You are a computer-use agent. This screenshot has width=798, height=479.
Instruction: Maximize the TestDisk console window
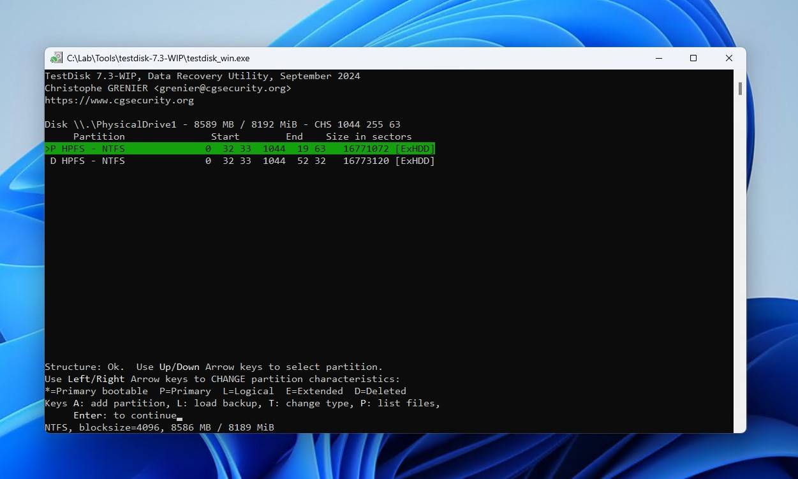coord(693,58)
